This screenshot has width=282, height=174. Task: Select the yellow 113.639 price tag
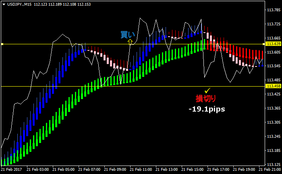[274, 44]
